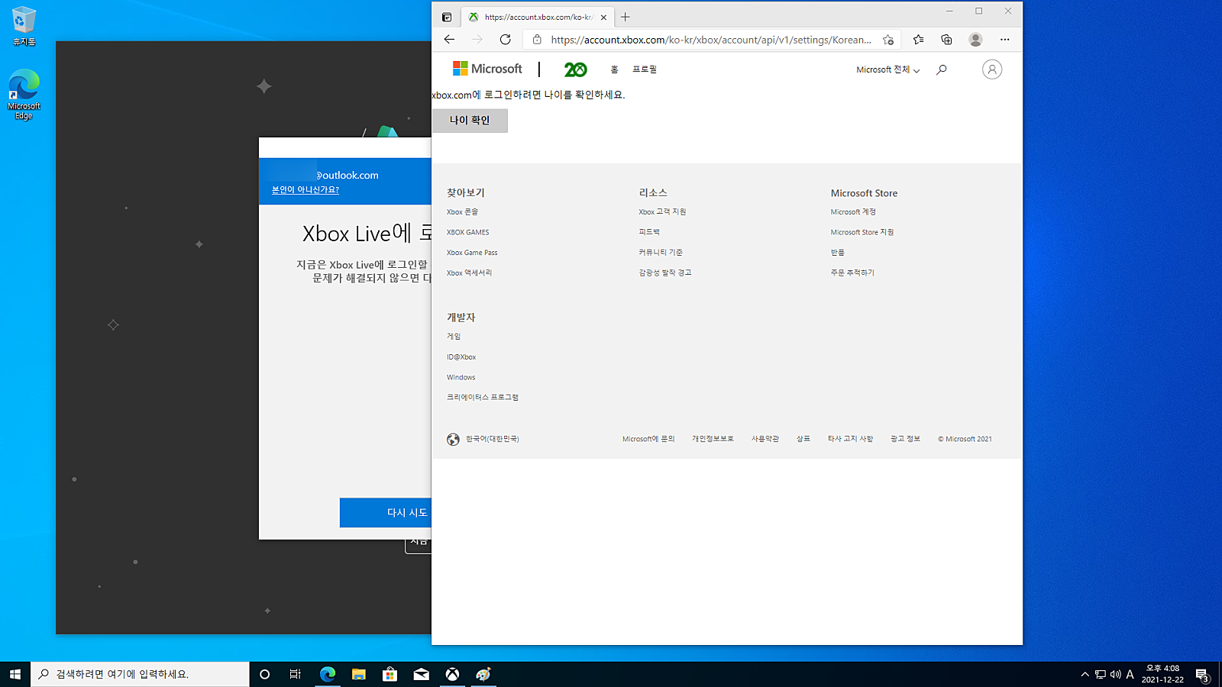The width and height of the screenshot is (1222, 687).
Task: Click the volume icon in system tray
Action: click(x=1115, y=674)
